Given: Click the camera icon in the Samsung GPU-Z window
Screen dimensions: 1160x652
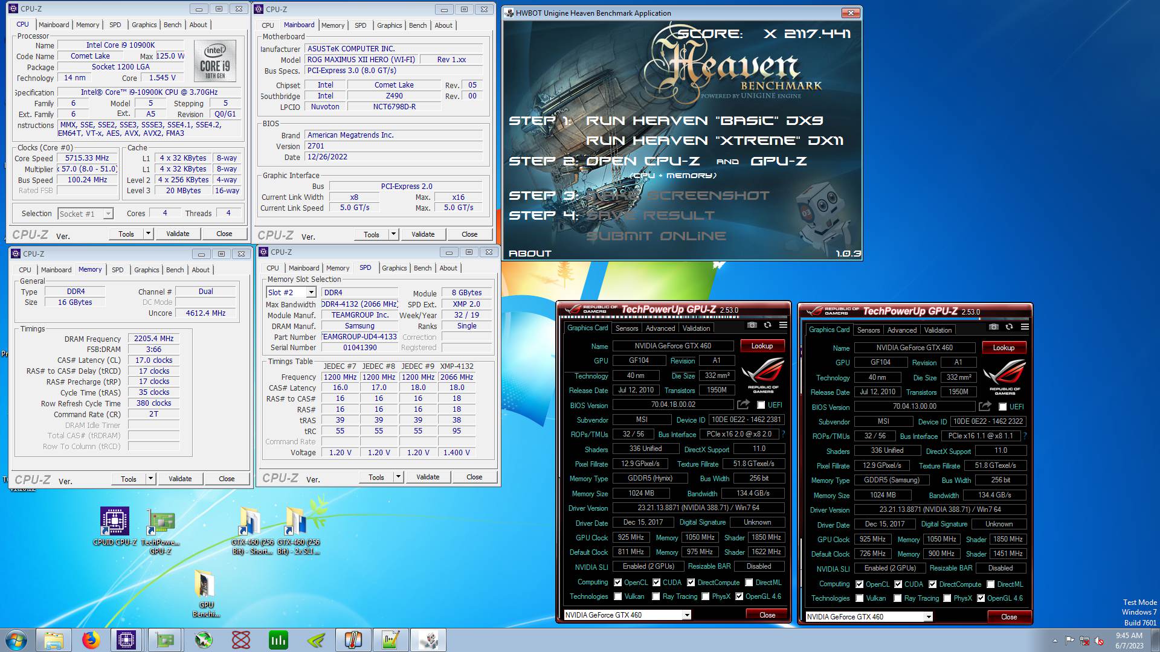Looking at the screenshot, I should [x=993, y=327].
